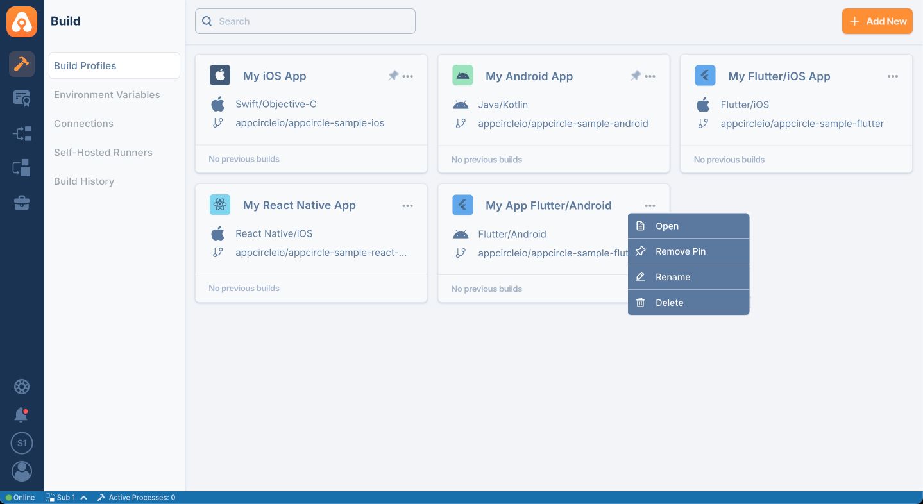Open the ellipsis menu on My React Native App
This screenshot has width=923, height=504.
click(408, 206)
